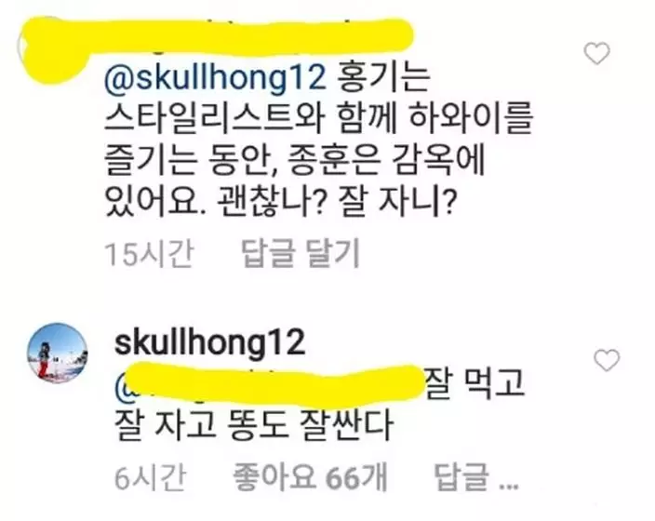Image resolution: width=655 pixels, height=521 pixels.
Task: Click the 15시간 timestamp
Action: coord(149,254)
